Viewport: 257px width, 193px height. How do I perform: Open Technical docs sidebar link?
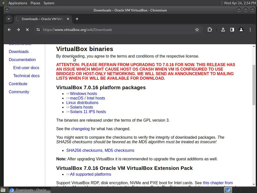26,76
